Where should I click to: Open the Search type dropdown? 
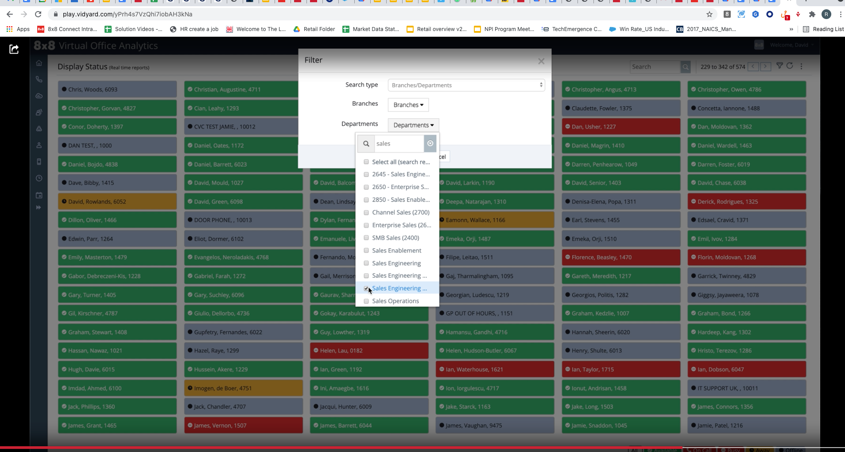[x=466, y=85]
